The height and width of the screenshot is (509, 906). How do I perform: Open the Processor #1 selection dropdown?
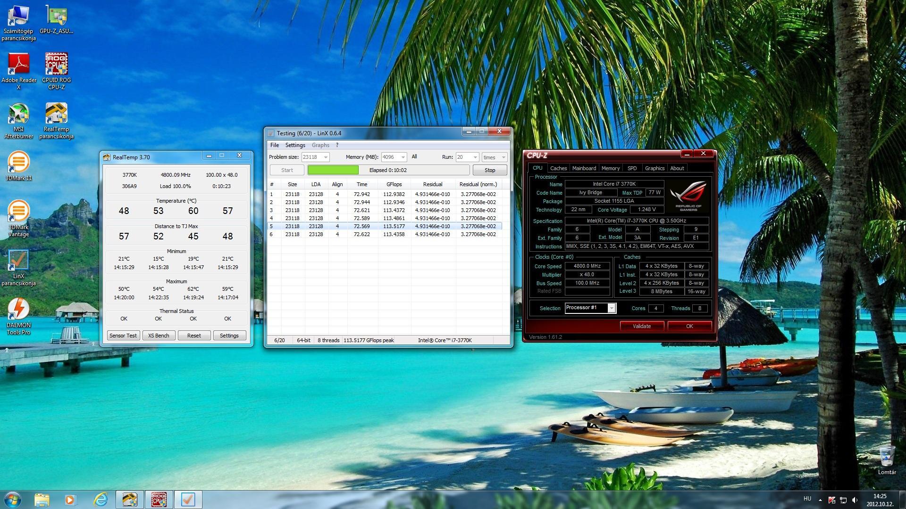(611, 308)
